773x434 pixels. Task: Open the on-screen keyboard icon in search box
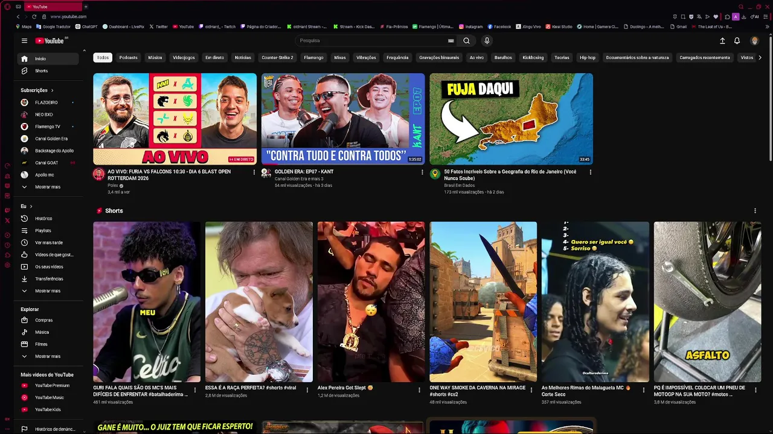[451, 40]
